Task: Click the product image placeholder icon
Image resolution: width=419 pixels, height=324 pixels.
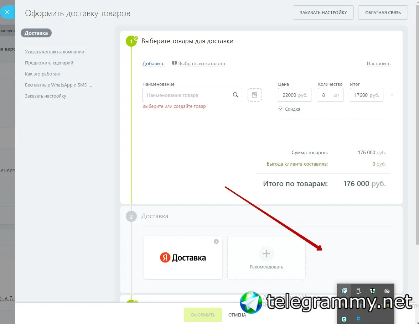Action: [x=254, y=95]
